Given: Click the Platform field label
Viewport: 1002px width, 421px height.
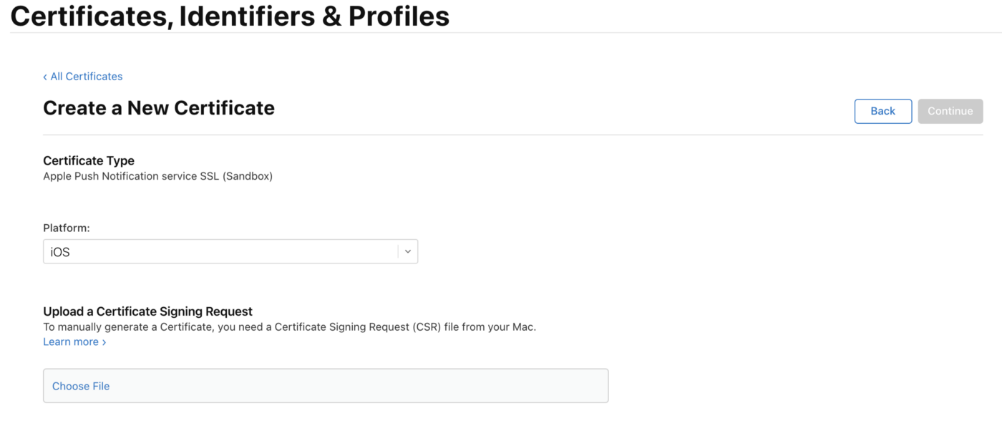Looking at the screenshot, I should [x=67, y=227].
